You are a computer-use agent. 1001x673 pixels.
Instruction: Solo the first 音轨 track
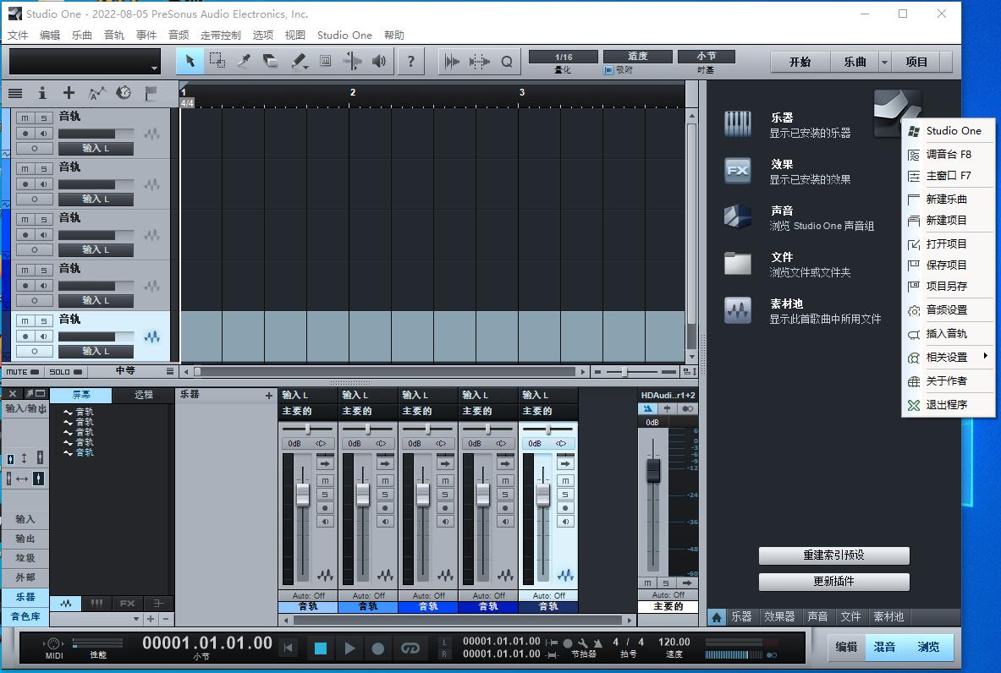[x=43, y=118]
